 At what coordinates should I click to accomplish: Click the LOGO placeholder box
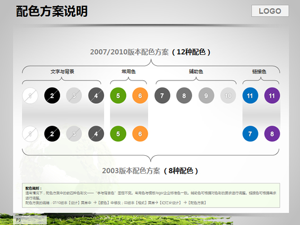pyautogui.click(x=270, y=11)
